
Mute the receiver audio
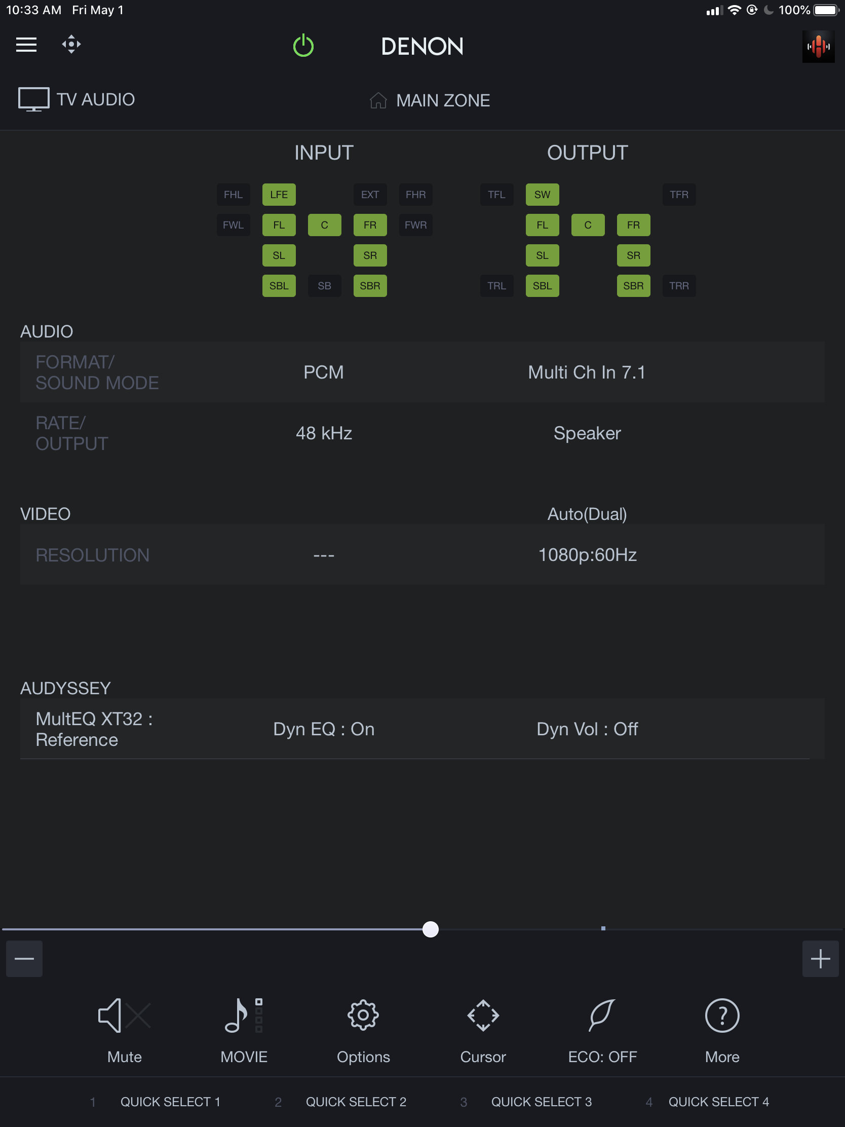(x=124, y=1029)
